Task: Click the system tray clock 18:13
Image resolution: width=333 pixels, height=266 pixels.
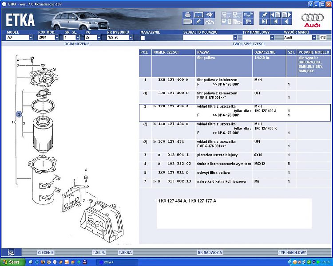Action: pos(326,262)
